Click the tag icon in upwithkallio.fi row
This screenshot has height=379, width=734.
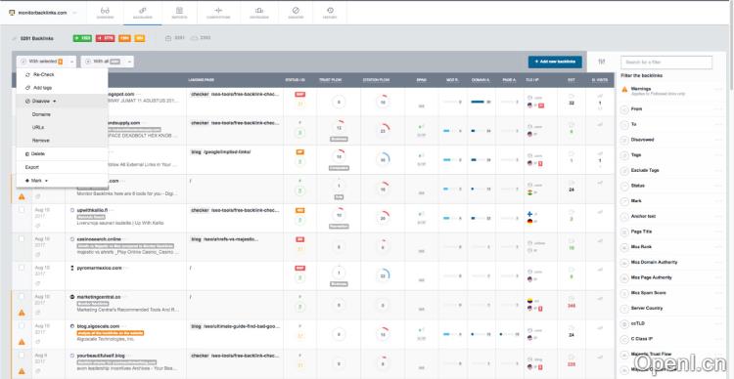(x=37, y=226)
